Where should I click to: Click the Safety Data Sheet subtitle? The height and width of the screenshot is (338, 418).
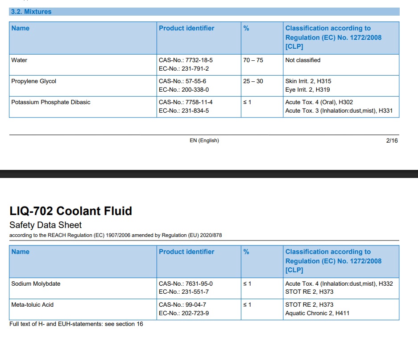46,225
